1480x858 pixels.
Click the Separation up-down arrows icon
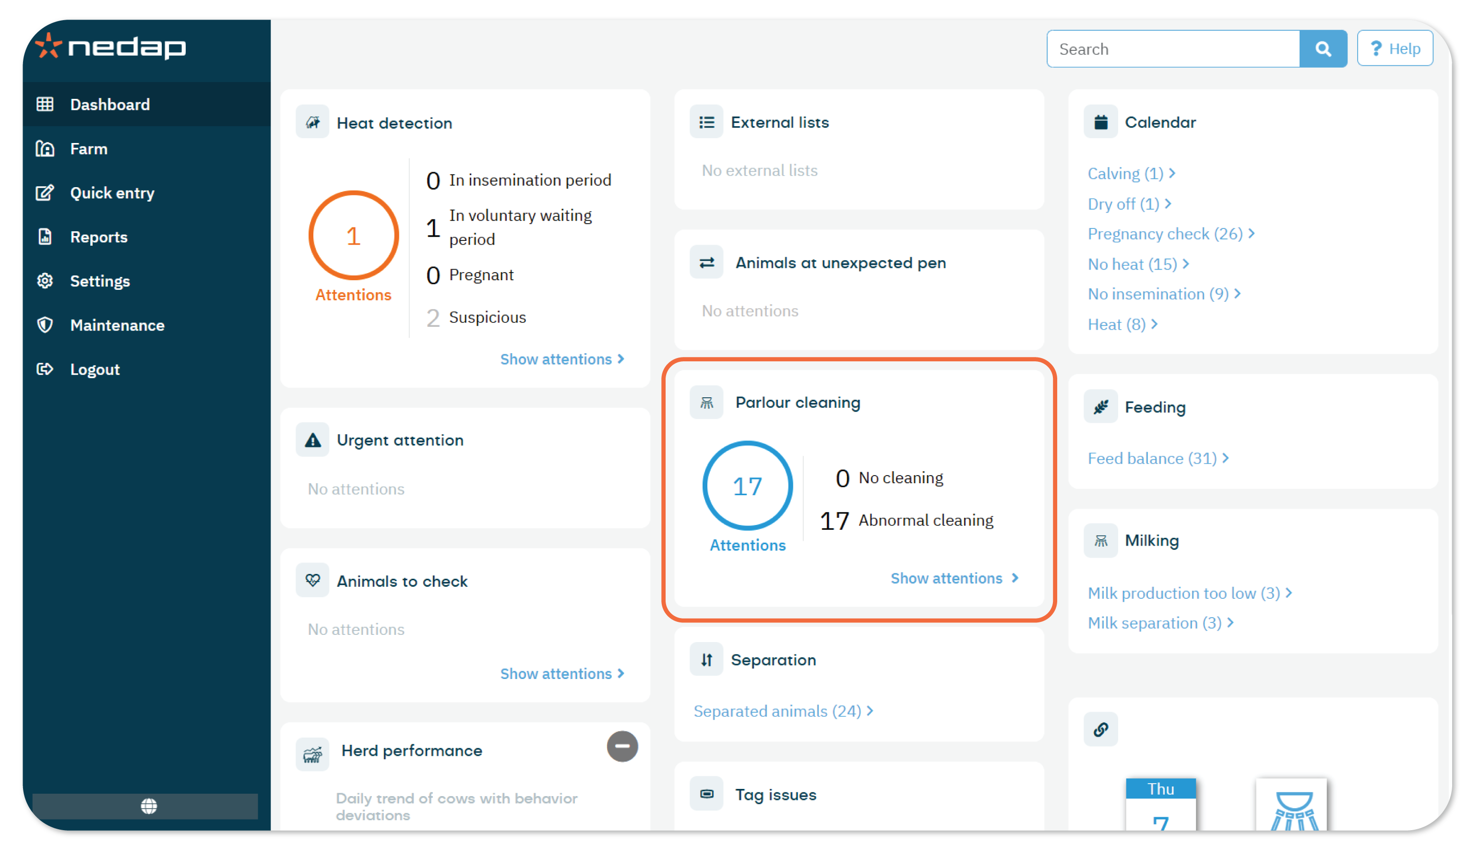coord(706,659)
